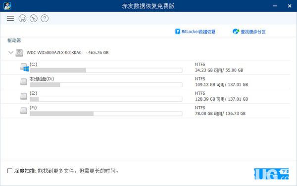Click the 128.39 GB 可用/ 137.01 GB text
This screenshot has height=186, width=297.
tap(221, 99)
